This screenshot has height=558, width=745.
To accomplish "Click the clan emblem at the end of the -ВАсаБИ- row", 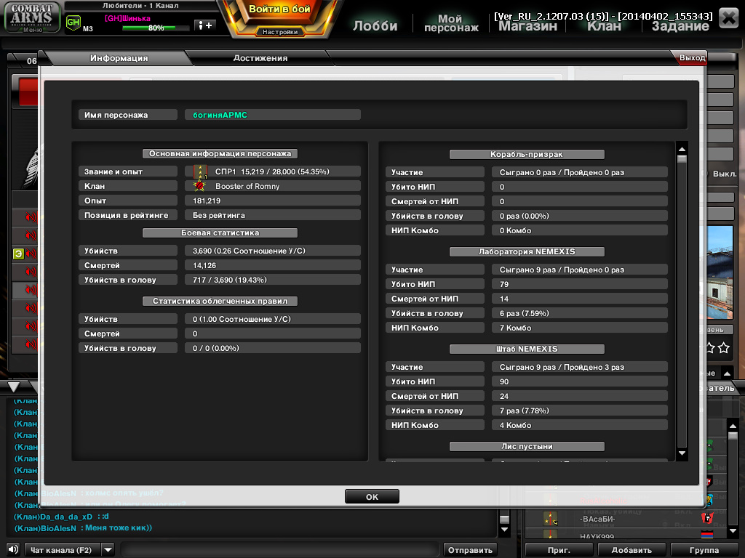I will [707, 517].
